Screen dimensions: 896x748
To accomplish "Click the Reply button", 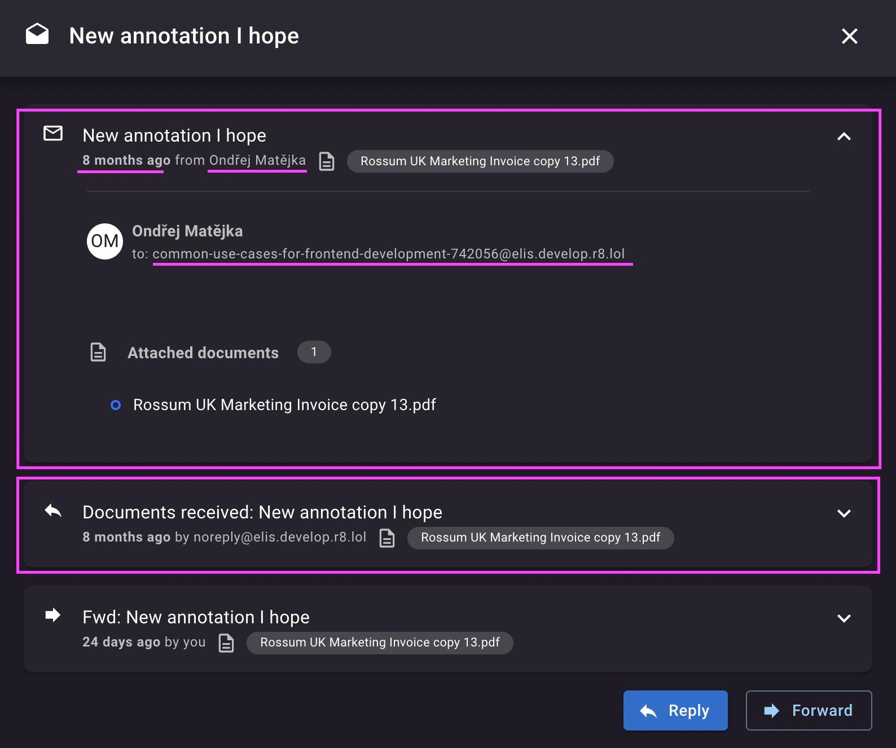I will coord(675,710).
